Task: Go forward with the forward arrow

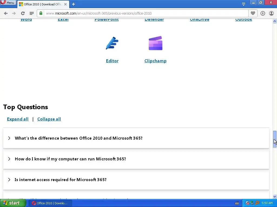Action: pos(14,13)
